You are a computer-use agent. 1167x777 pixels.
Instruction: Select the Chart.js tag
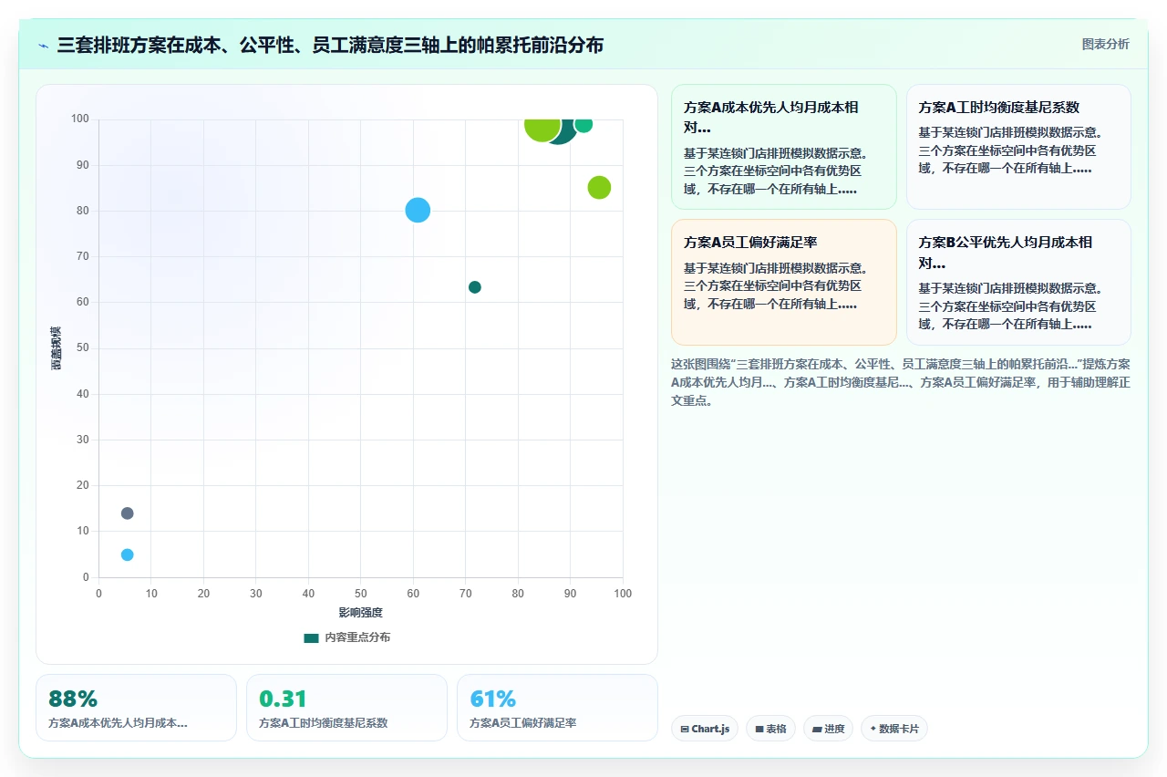[x=705, y=729]
